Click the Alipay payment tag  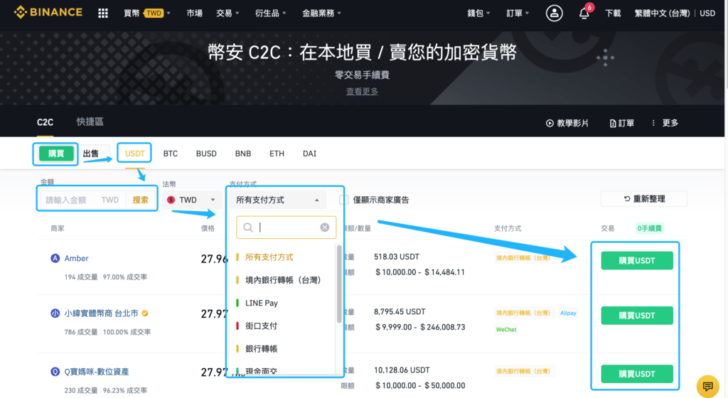(568, 313)
